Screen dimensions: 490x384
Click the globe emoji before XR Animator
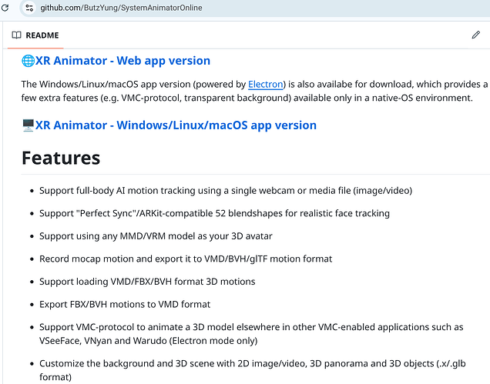(x=28, y=61)
